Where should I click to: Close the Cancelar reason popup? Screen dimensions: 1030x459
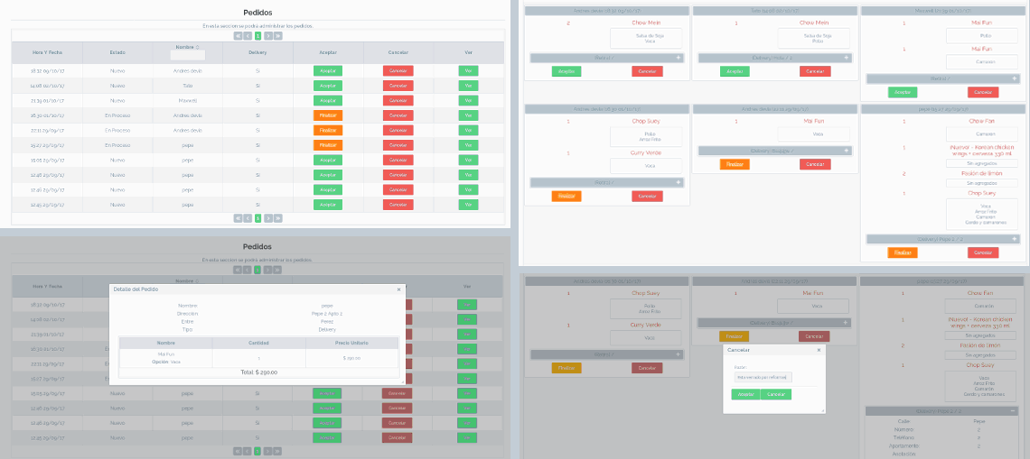point(819,349)
